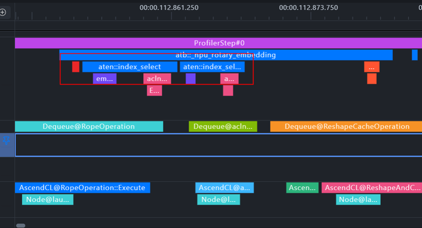This screenshot has height=228, width=422.
Task: Select the pink AscendCL@ReshapeAndC... slice
Action: click(x=372, y=188)
